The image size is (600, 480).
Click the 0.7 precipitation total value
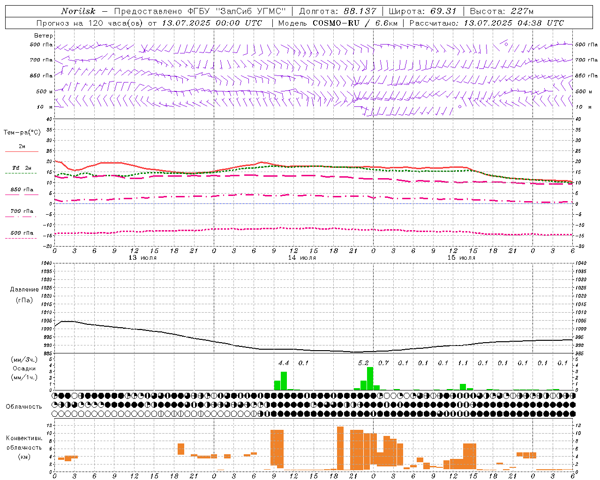383,363
